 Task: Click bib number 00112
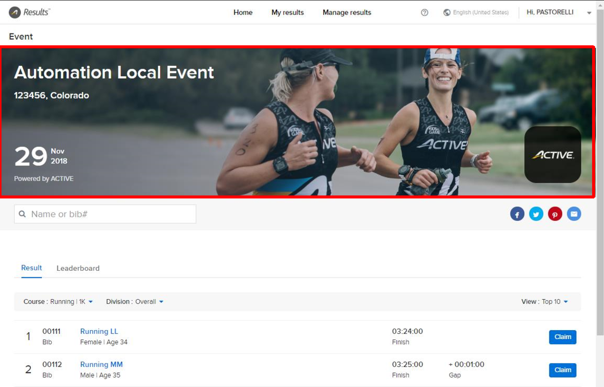coord(52,365)
